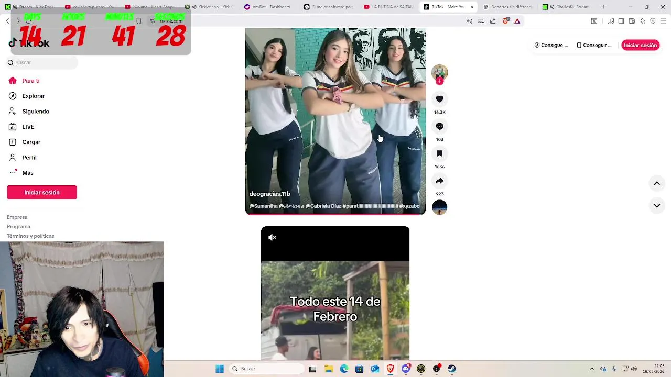Go to next video with down chevron
This screenshot has height=377, width=671.
click(657, 206)
